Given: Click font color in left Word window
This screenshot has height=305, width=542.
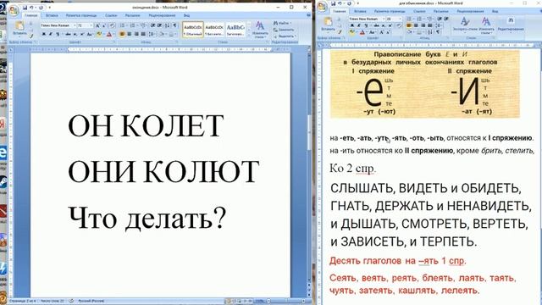Looking at the screenshot, I should pyautogui.click(x=109, y=34).
